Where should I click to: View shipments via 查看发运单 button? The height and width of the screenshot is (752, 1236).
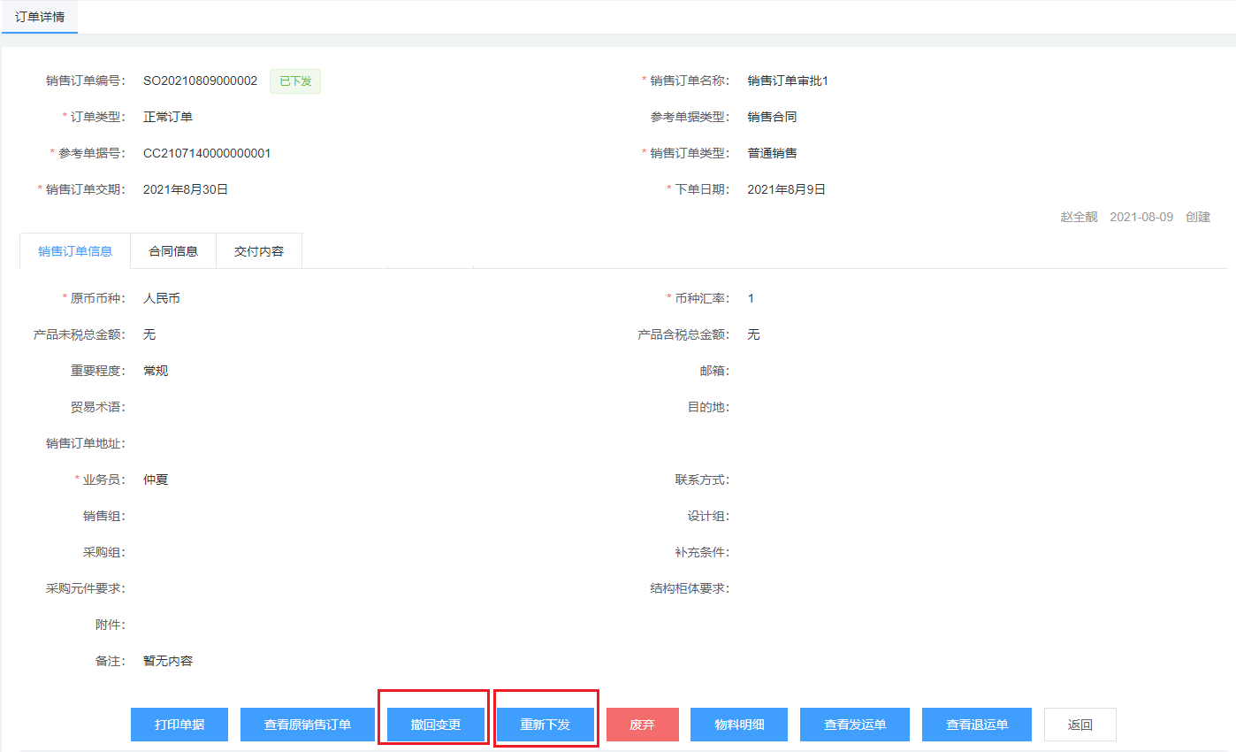tap(855, 725)
